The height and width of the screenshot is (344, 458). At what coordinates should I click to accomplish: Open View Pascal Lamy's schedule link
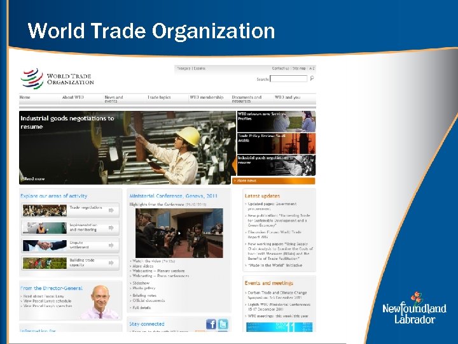[47, 301]
